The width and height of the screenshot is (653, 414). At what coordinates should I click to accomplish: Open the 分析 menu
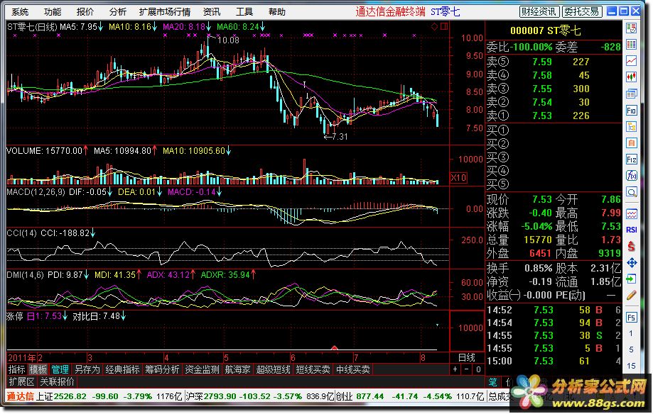(x=117, y=12)
